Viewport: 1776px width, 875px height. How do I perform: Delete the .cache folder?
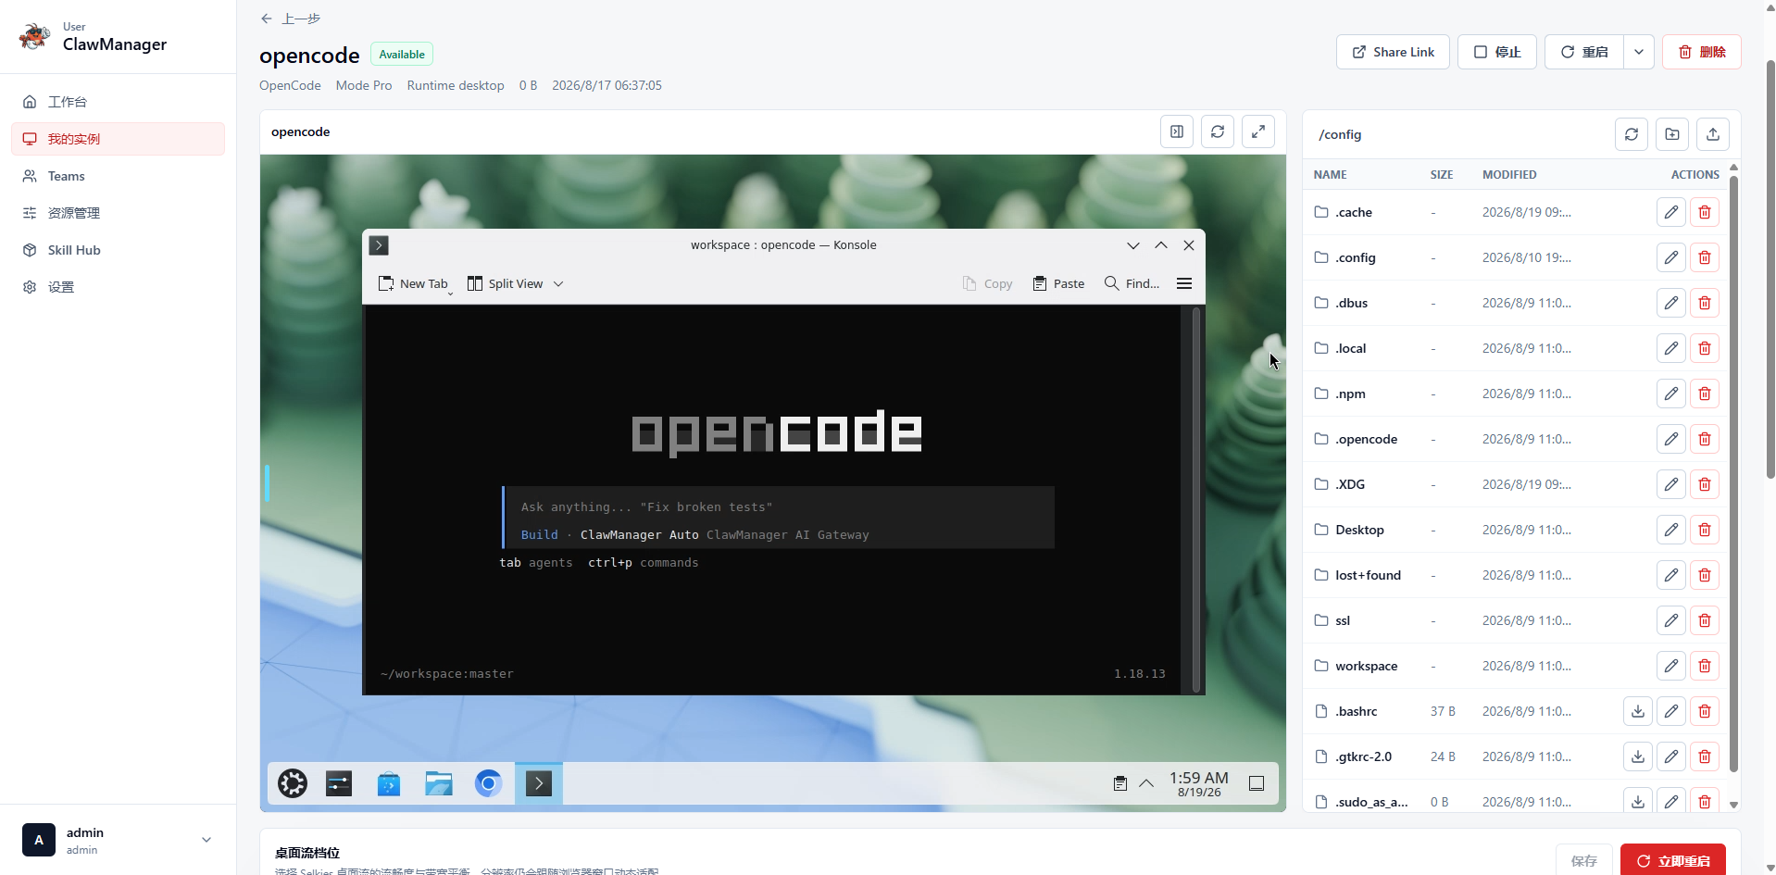1705,212
